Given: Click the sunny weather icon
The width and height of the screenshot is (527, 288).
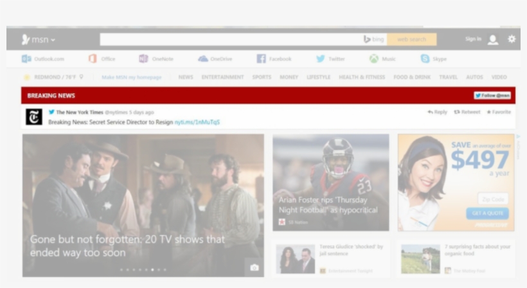Looking at the screenshot, I should 27,77.
